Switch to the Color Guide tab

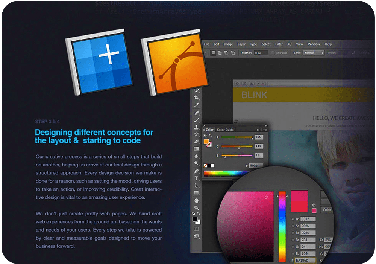click(x=225, y=130)
